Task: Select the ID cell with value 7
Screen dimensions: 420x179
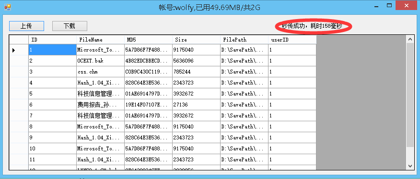Action: [x=53, y=116]
